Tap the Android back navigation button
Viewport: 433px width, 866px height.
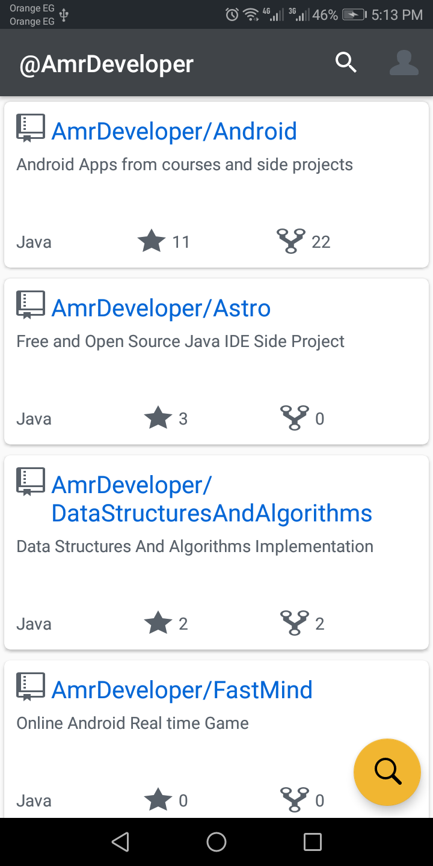pos(120,842)
